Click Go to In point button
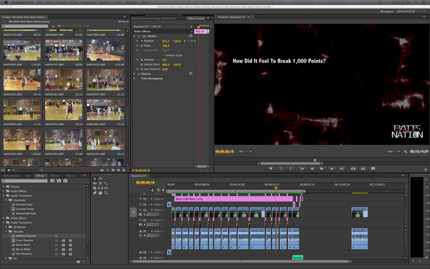The image size is (430, 269). pyautogui.click(x=302, y=169)
